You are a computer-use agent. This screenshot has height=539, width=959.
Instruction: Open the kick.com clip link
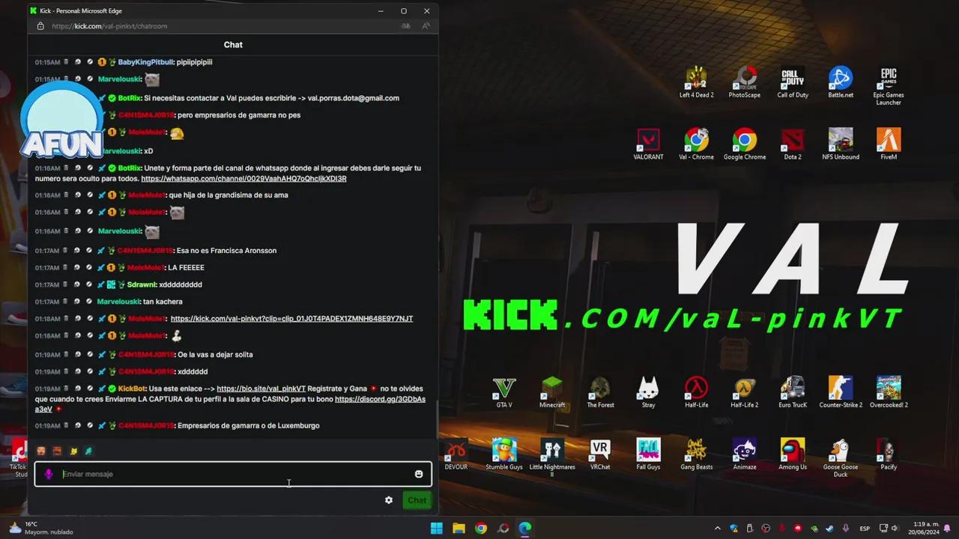click(x=291, y=319)
